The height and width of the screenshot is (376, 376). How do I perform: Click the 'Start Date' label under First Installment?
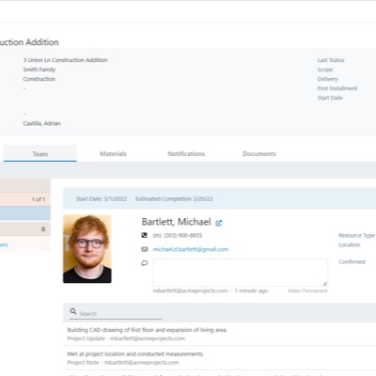[x=330, y=98]
